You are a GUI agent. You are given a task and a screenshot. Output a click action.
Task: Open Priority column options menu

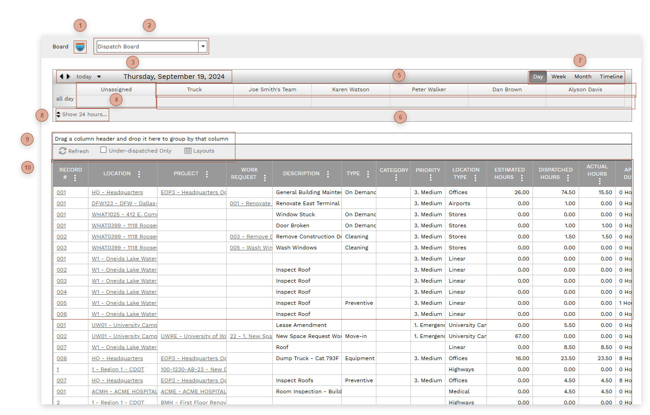(x=431, y=178)
